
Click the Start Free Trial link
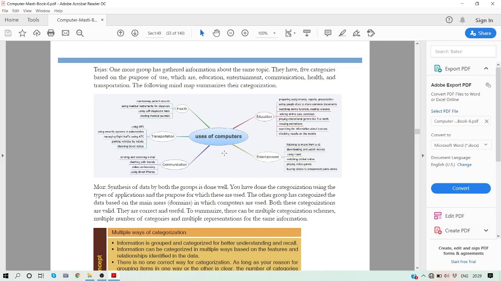tap(463, 262)
